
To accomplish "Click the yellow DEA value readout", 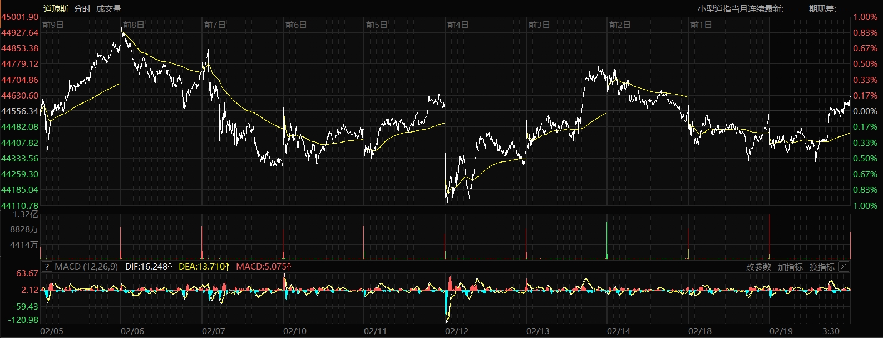I will [x=204, y=267].
